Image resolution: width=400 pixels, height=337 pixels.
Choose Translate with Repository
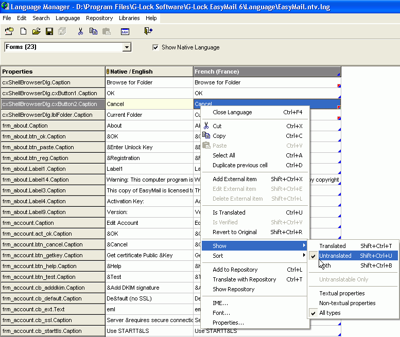[x=255, y=279]
